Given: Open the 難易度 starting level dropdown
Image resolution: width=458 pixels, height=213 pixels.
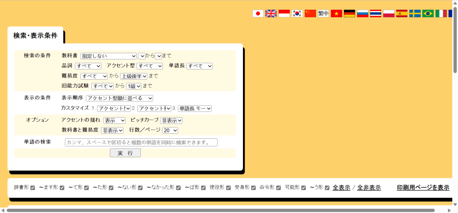Looking at the screenshot, I should pos(94,76).
